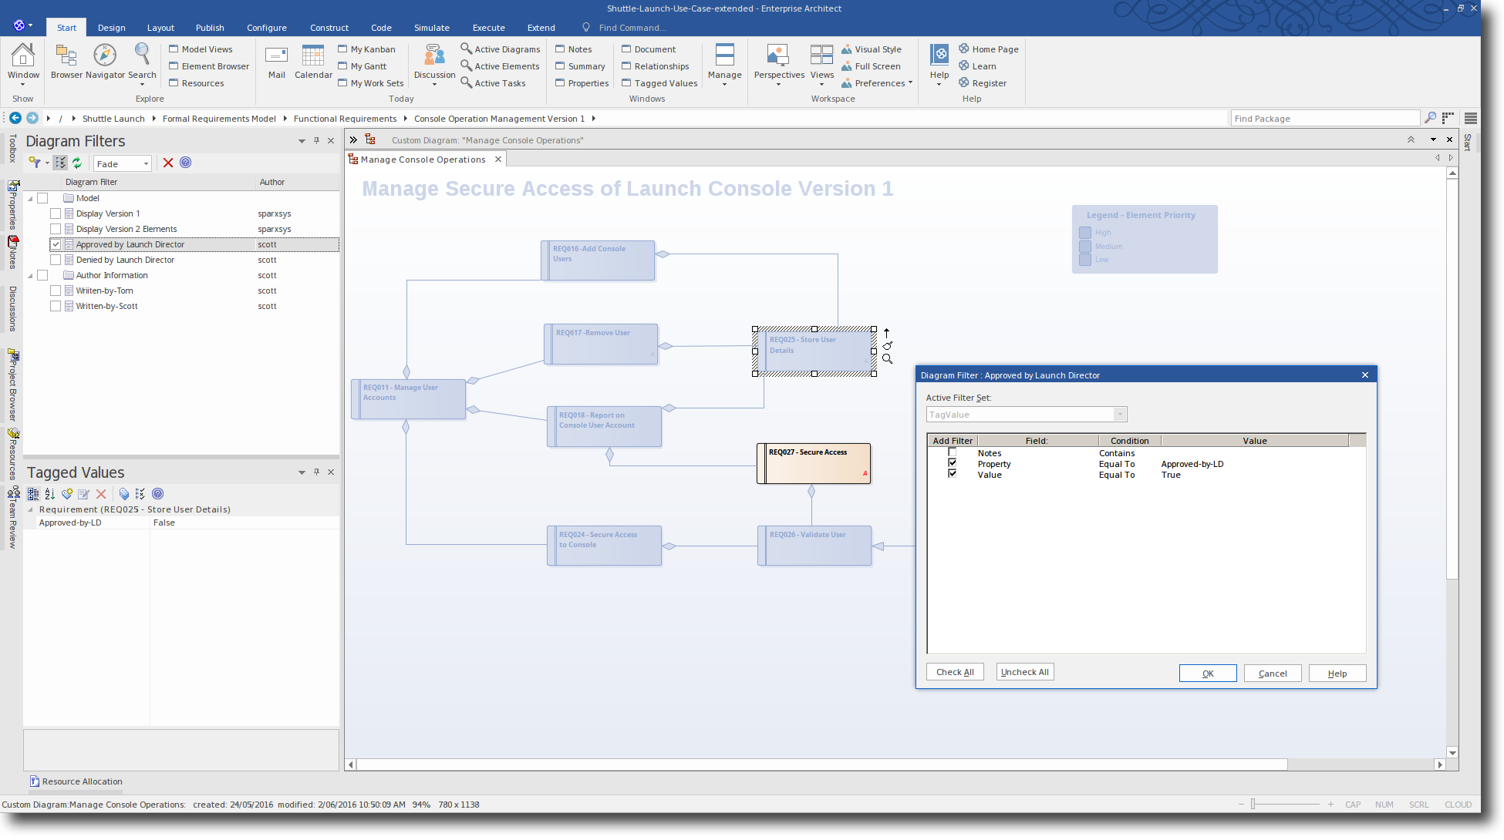Click OK in the Diagram Filter dialog
This screenshot has width=1504, height=840.
1207,673
